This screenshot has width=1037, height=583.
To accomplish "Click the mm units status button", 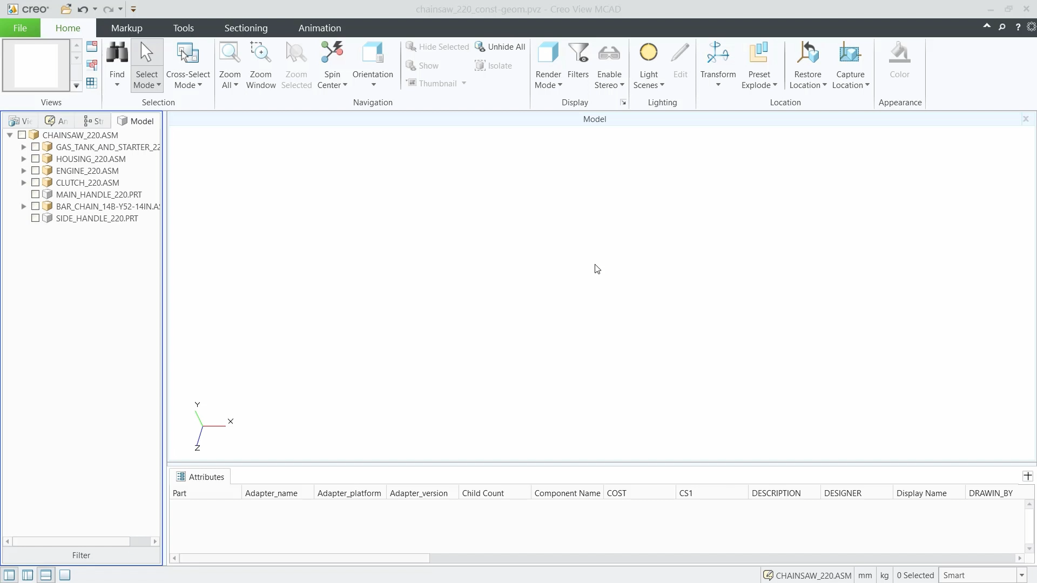I will (865, 575).
